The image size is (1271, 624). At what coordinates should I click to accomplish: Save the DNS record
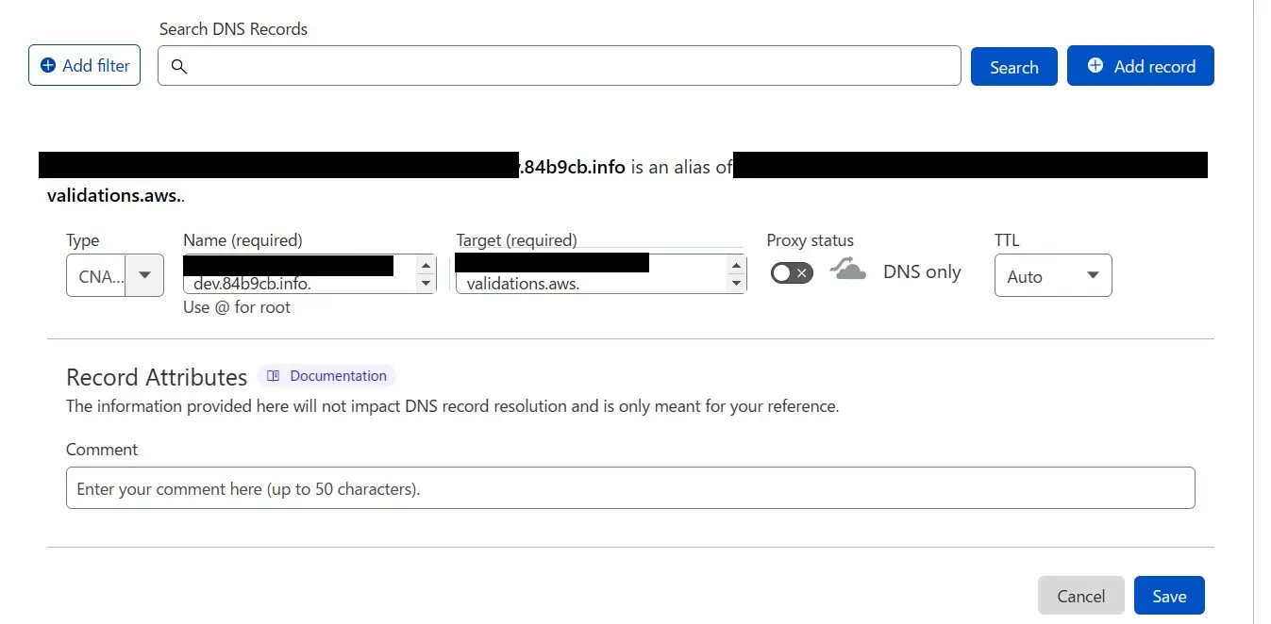[1168, 596]
